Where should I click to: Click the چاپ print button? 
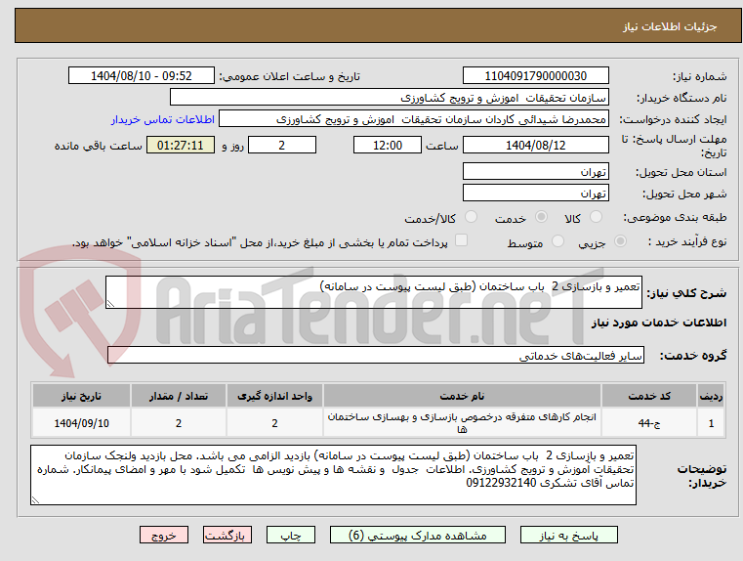click(x=291, y=535)
